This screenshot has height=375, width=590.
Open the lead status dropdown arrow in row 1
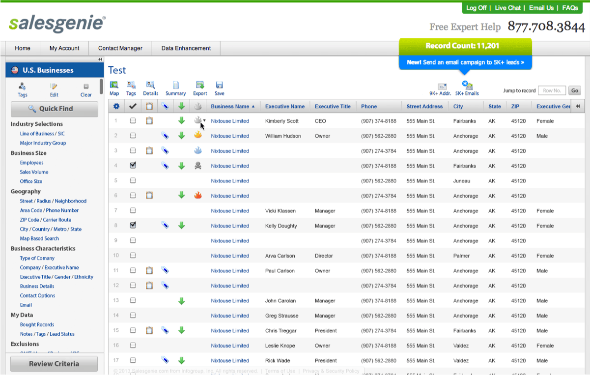204,120
